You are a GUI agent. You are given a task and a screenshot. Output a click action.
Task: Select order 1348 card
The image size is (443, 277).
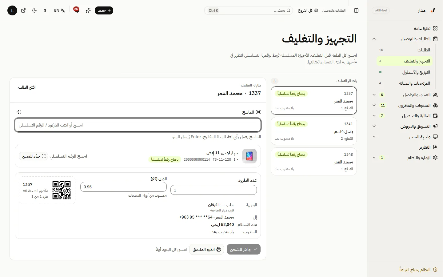314,162
